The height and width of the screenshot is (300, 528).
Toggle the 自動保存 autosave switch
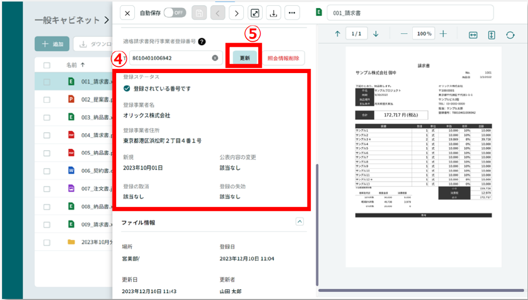(x=175, y=13)
